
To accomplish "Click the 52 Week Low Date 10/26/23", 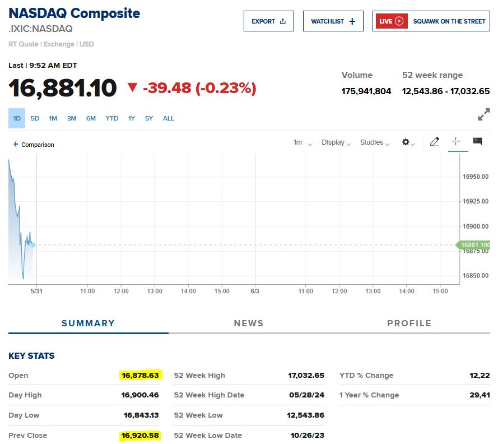I will coord(308,436).
